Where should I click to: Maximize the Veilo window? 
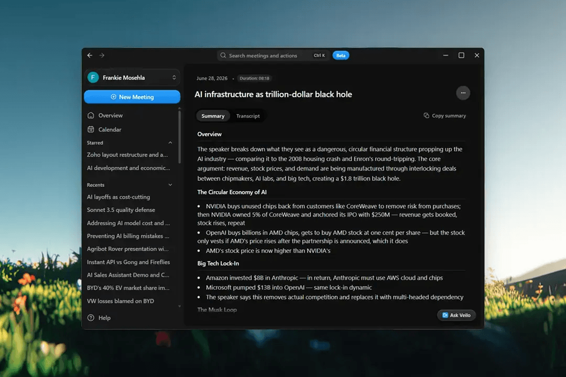pyautogui.click(x=461, y=55)
